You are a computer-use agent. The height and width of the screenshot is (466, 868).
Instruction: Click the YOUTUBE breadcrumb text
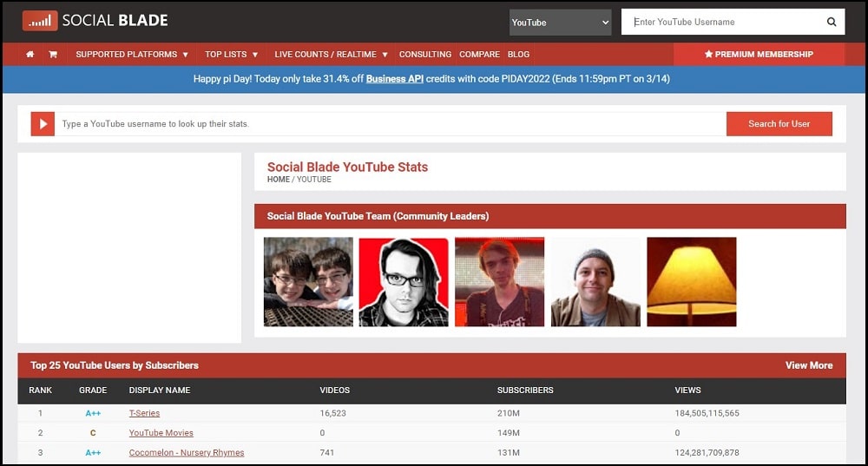click(x=314, y=180)
